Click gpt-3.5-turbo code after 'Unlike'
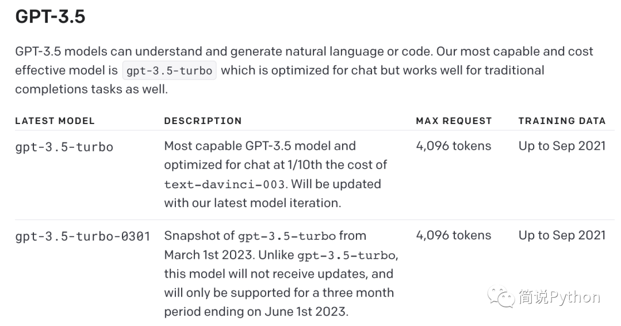 point(347,255)
